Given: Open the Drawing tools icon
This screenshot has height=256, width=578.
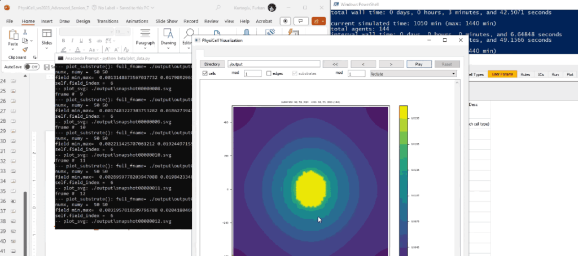Looking at the screenshot, I should click(168, 34).
